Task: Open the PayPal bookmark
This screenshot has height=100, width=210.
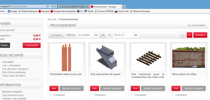Action: [89, 11]
